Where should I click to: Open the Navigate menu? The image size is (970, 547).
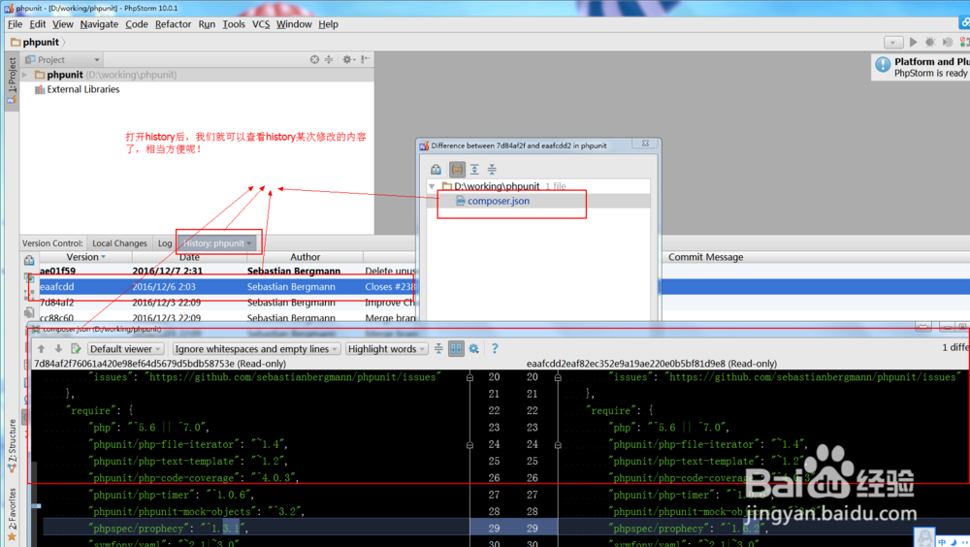pyautogui.click(x=99, y=24)
